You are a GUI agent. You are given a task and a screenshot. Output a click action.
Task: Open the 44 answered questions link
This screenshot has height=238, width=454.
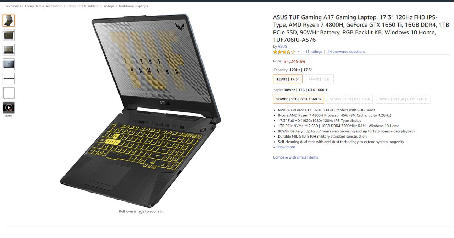pos(346,52)
